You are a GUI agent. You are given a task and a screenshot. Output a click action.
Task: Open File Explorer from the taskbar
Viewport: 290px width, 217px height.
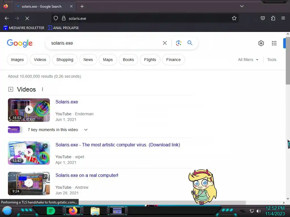point(95,211)
